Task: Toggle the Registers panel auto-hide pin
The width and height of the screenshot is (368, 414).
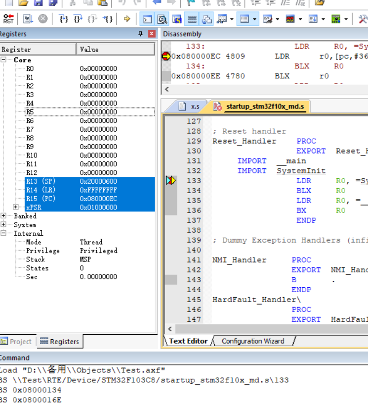Action: pos(140,34)
